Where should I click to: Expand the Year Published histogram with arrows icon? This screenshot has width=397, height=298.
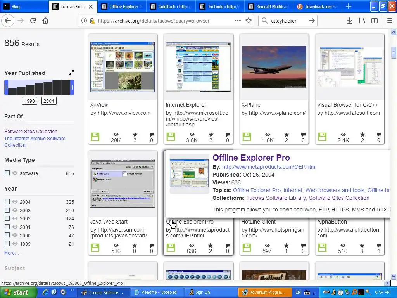71,73
